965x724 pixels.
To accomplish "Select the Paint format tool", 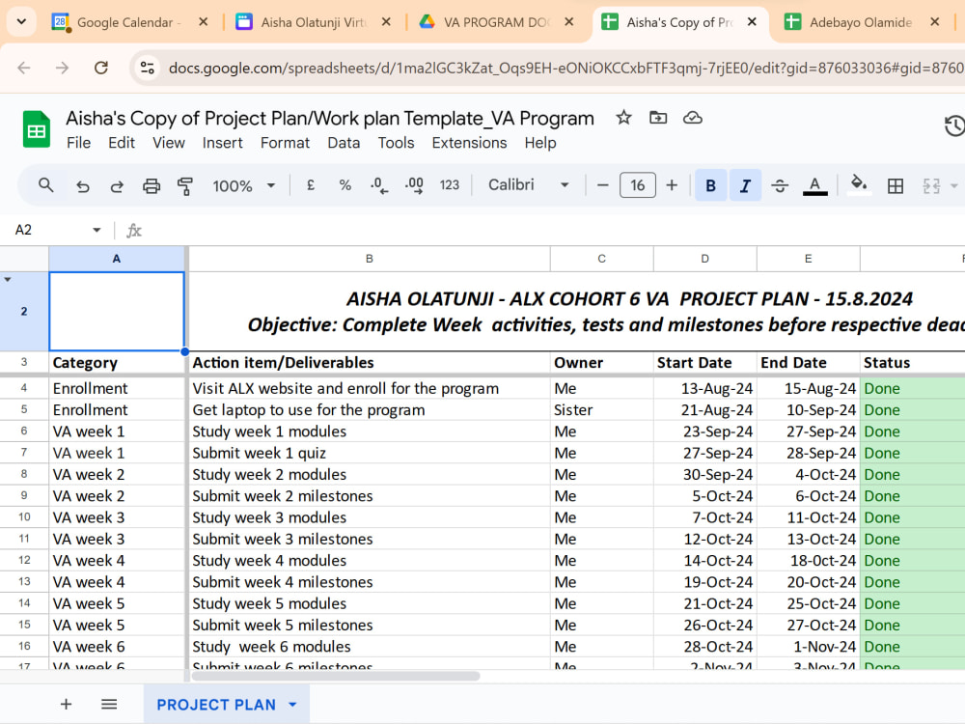I will point(184,186).
